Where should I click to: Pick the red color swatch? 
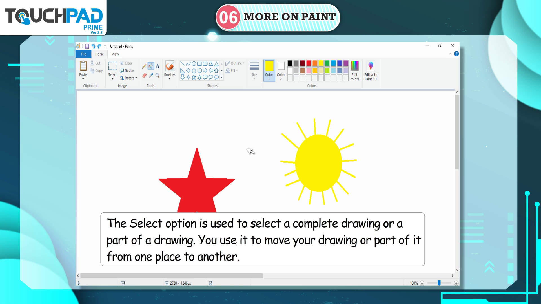309,63
